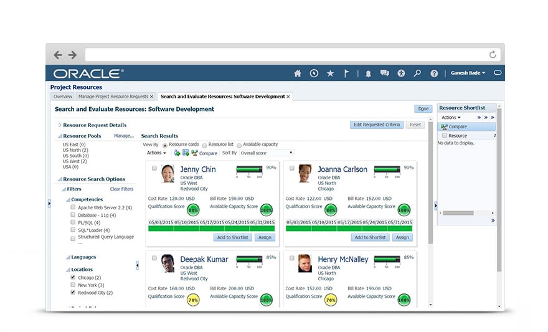The image size is (548, 332).
Task: Switch to the Overview tab
Action: (x=63, y=97)
